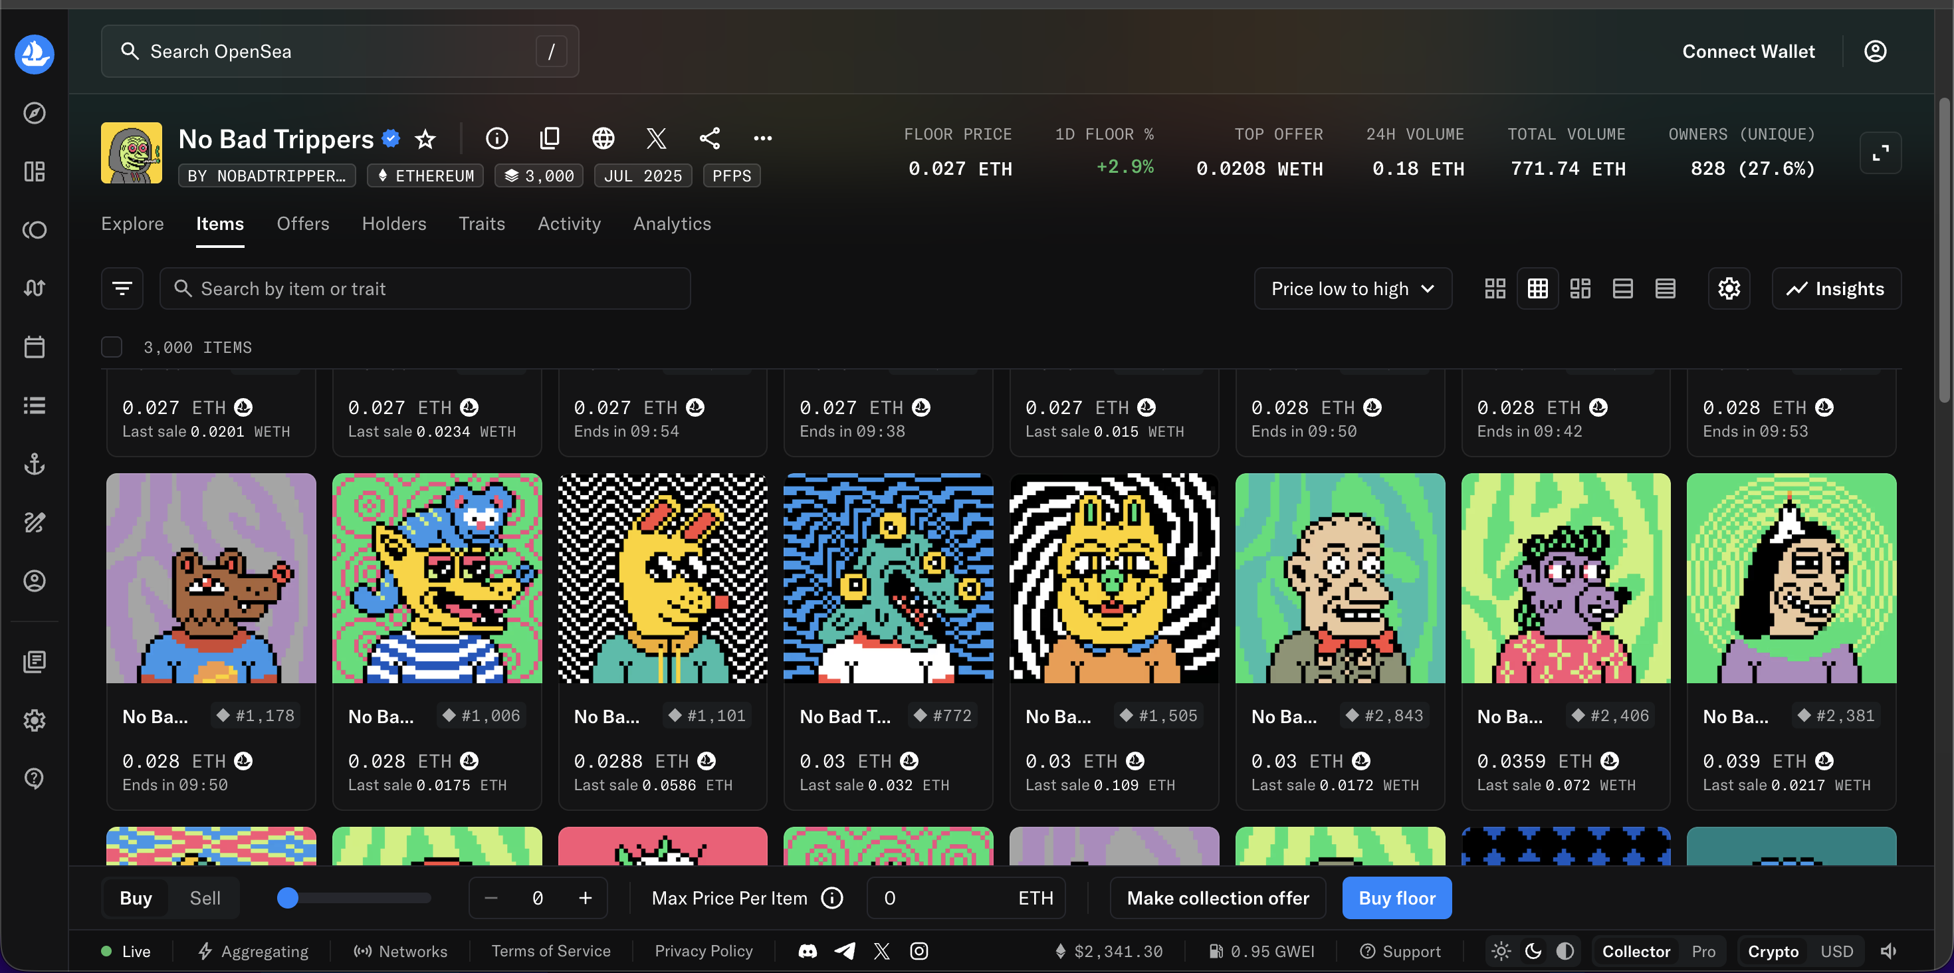The height and width of the screenshot is (973, 1954).
Task: Open the item #1,178 thumbnail
Action: (211, 578)
